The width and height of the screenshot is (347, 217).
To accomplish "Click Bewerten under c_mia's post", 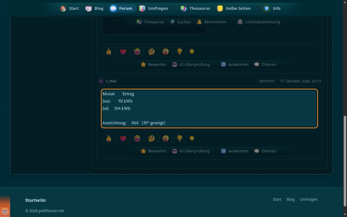I will (153, 151).
